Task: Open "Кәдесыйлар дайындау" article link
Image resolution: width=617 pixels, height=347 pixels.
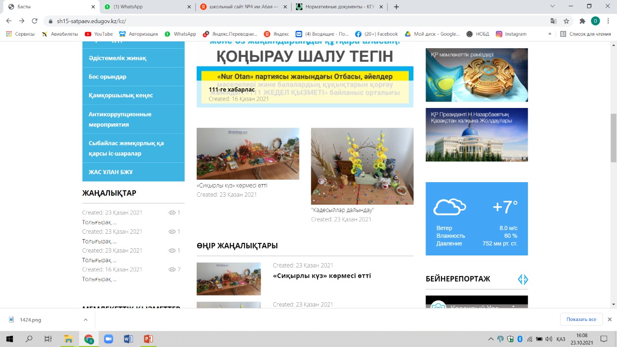Action: click(x=342, y=210)
